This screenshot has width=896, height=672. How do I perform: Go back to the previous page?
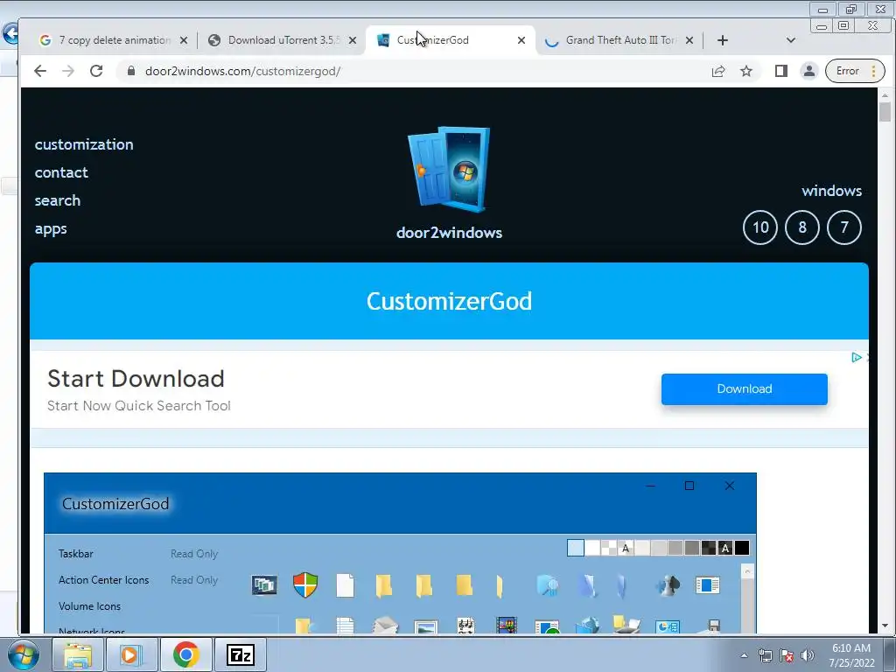tap(40, 71)
